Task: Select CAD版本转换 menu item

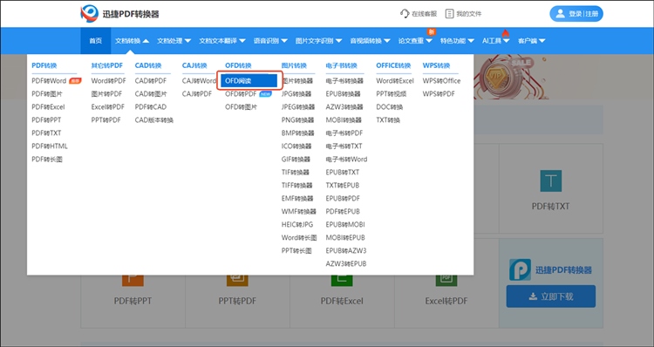Action: click(154, 120)
